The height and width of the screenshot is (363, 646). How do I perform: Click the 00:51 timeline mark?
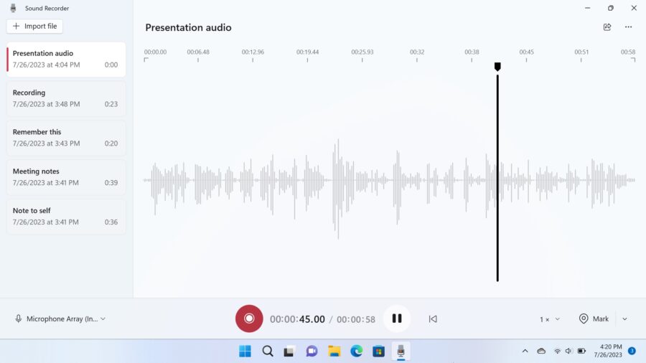click(581, 52)
